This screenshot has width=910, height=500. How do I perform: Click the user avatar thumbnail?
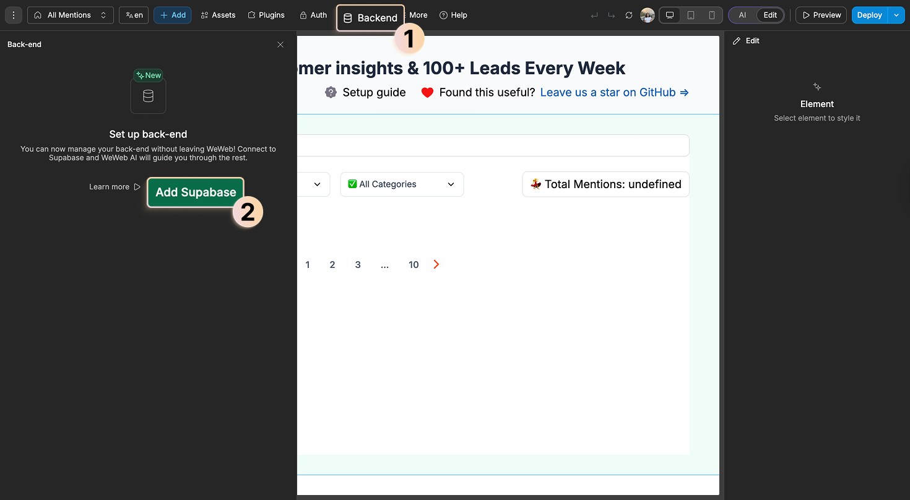tap(648, 15)
